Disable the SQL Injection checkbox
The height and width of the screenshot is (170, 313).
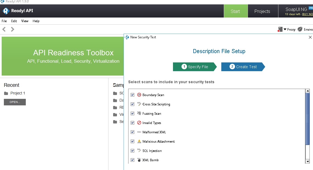coord(133,151)
